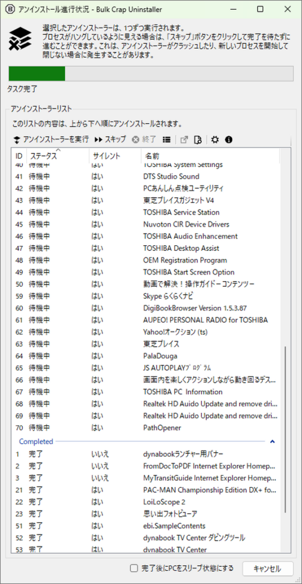Click the 終了 terminate button
Image resolution: width=302 pixels, height=584 pixels.
pyautogui.click(x=144, y=140)
